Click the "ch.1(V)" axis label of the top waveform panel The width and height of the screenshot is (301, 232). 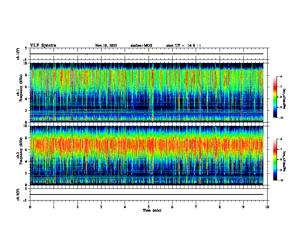click(18, 54)
